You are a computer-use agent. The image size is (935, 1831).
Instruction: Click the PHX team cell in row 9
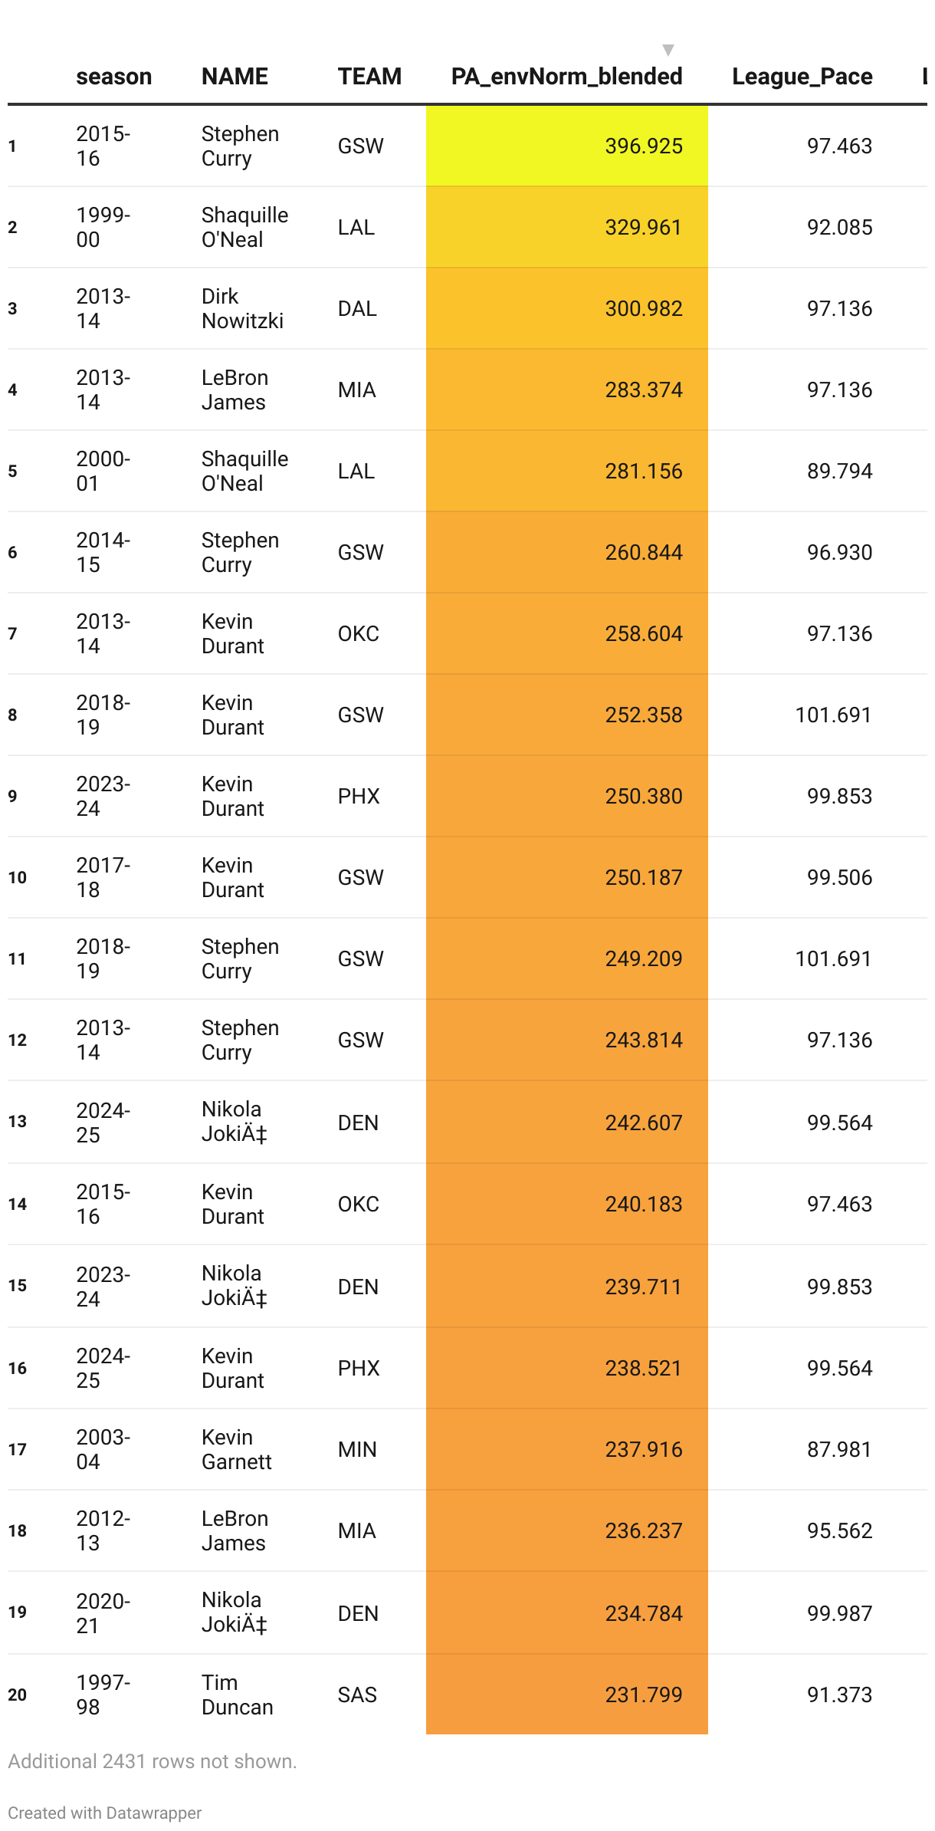click(x=359, y=796)
